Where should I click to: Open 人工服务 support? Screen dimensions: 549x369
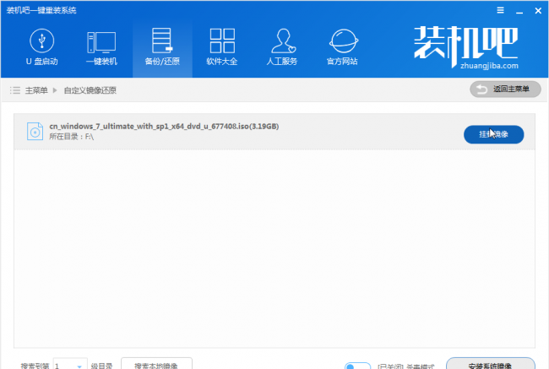tap(282, 47)
